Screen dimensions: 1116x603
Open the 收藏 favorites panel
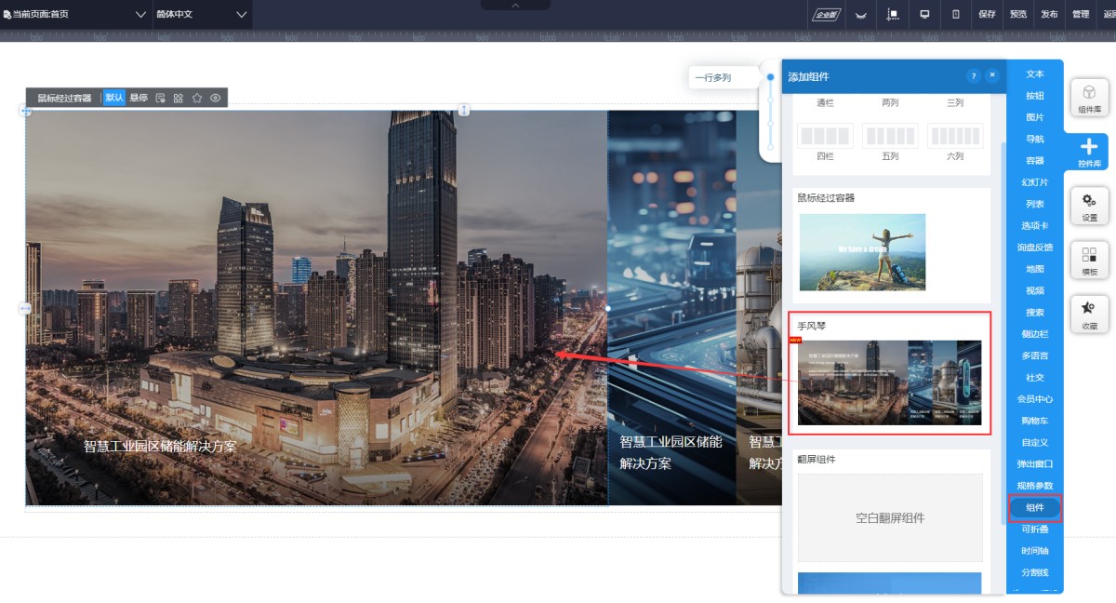pyautogui.click(x=1089, y=315)
